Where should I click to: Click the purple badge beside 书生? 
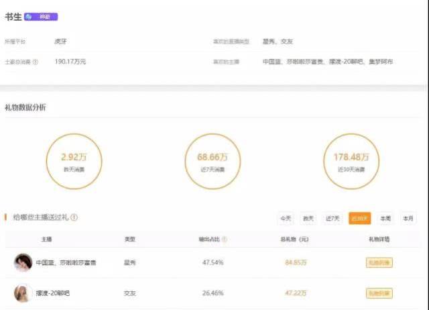click(x=41, y=17)
